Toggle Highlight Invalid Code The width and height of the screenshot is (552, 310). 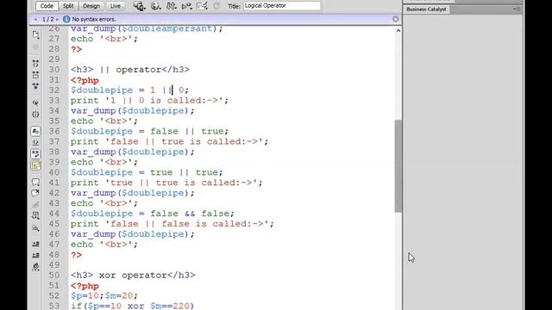tap(35, 142)
